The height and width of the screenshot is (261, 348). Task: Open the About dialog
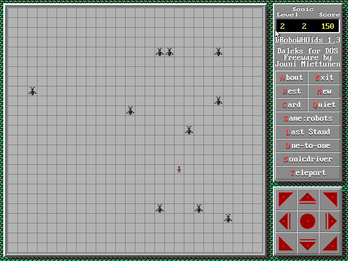pyautogui.click(x=291, y=78)
